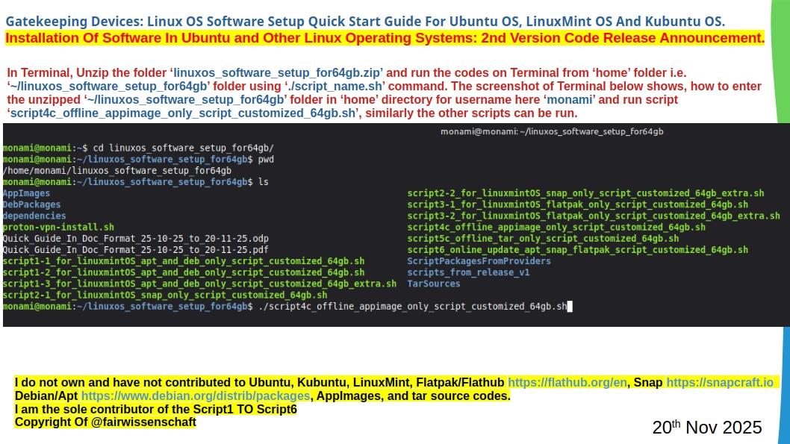Select script1-3 apt and deb extra script
Screen dimensions: 790x444
coord(199,284)
